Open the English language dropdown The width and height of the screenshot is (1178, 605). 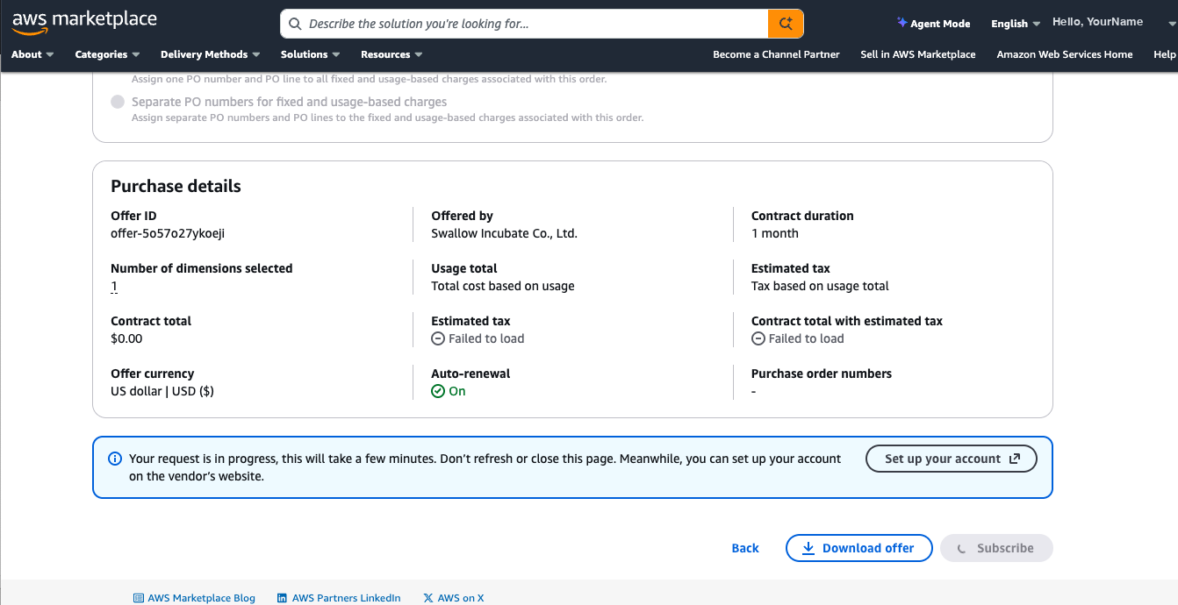[1016, 24]
